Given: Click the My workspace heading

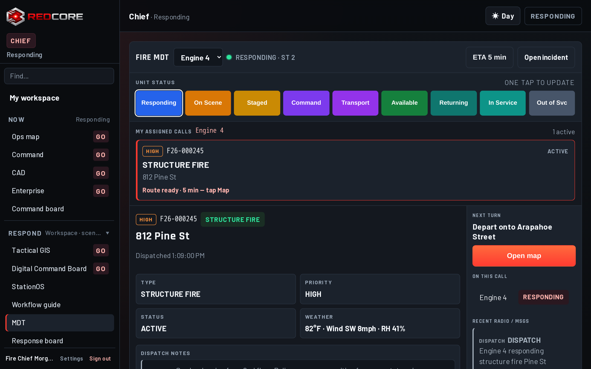Looking at the screenshot, I should [34, 98].
